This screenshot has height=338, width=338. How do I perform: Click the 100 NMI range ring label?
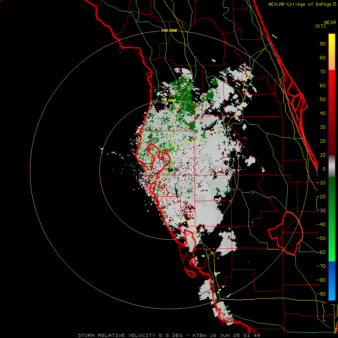[x=169, y=31]
